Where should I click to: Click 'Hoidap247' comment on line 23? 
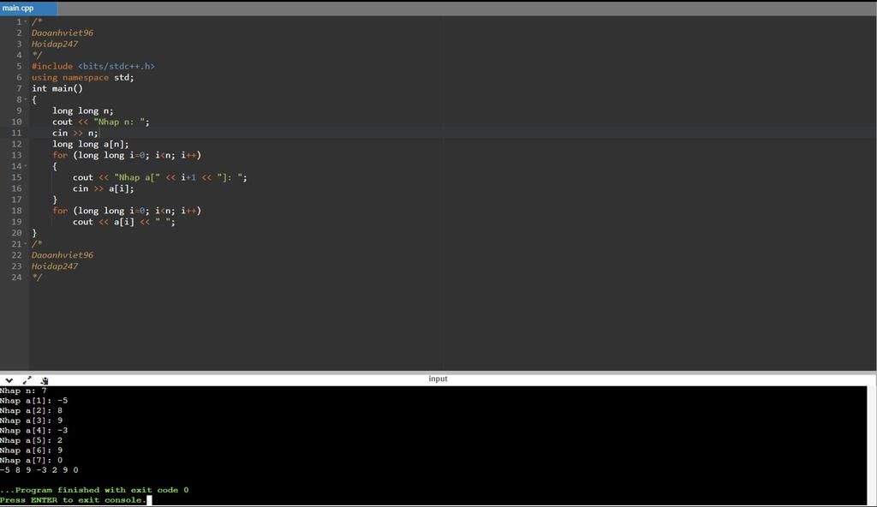tap(55, 266)
